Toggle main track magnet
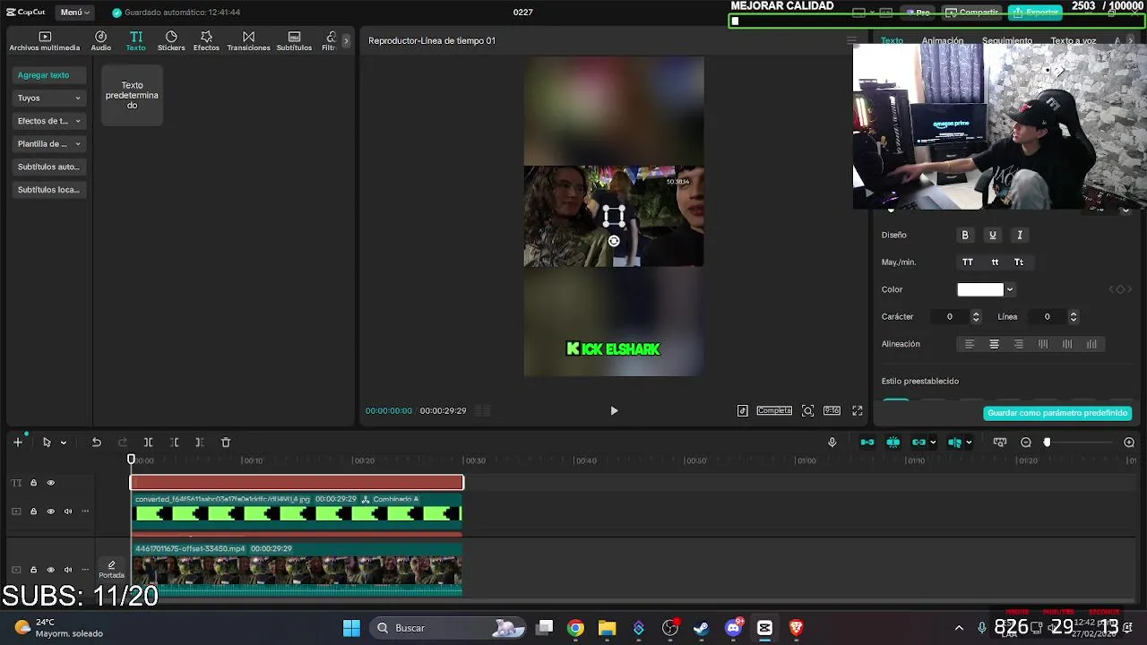This screenshot has width=1147, height=645. click(867, 443)
